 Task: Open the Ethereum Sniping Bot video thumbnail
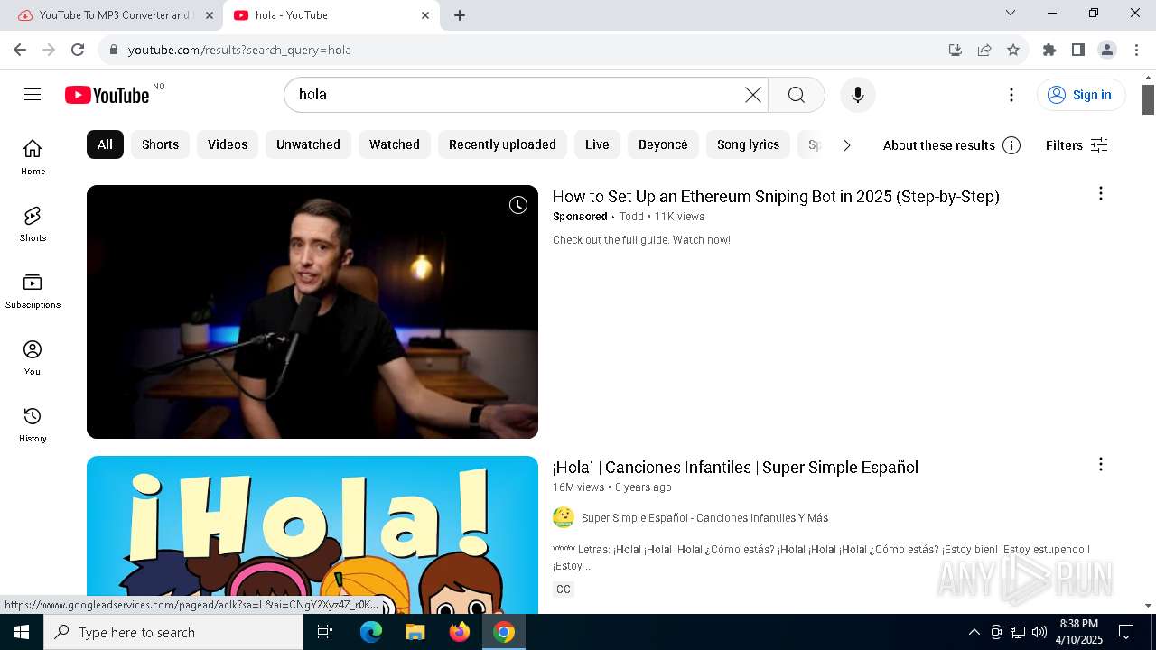(312, 311)
